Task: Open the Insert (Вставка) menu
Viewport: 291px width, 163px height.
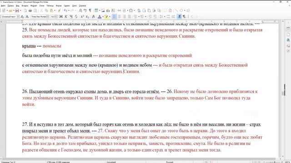Action: (25, 6)
